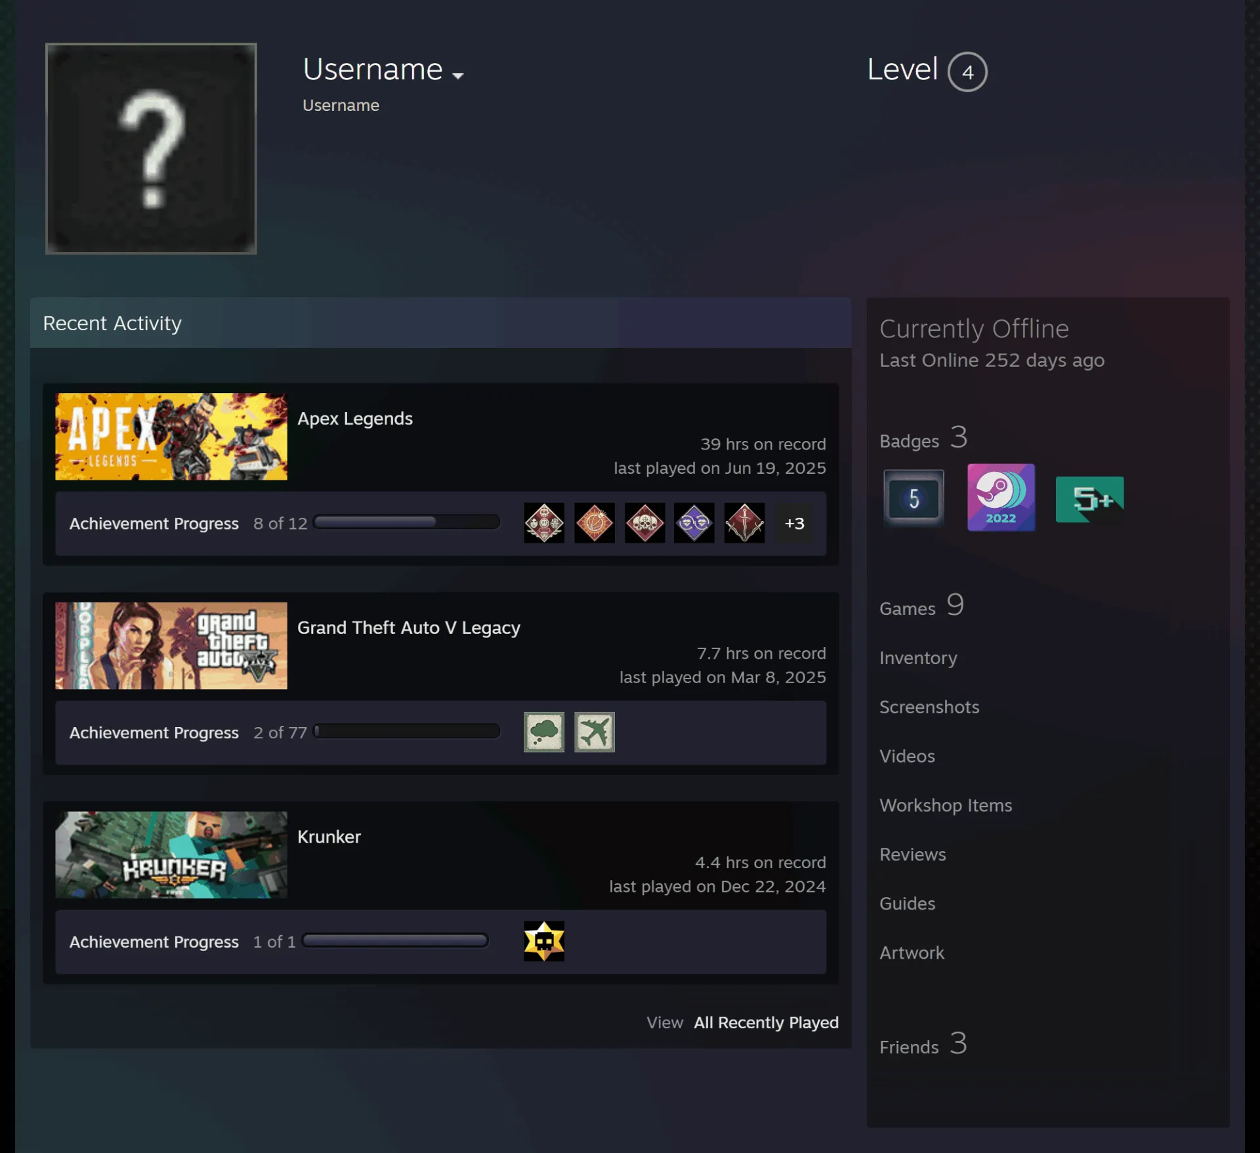Viewport: 1260px width, 1153px height.
Task: Click the Level 4 circle badge
Action: tap(967, 72)
